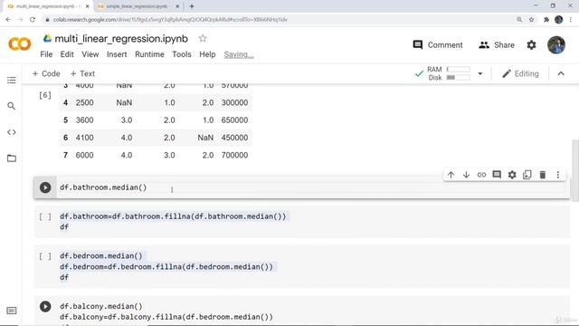Image resolution: width=579 pixels, height=326 pixels.
Task: Open the Tools menu
Action: [x=182, y=54]
